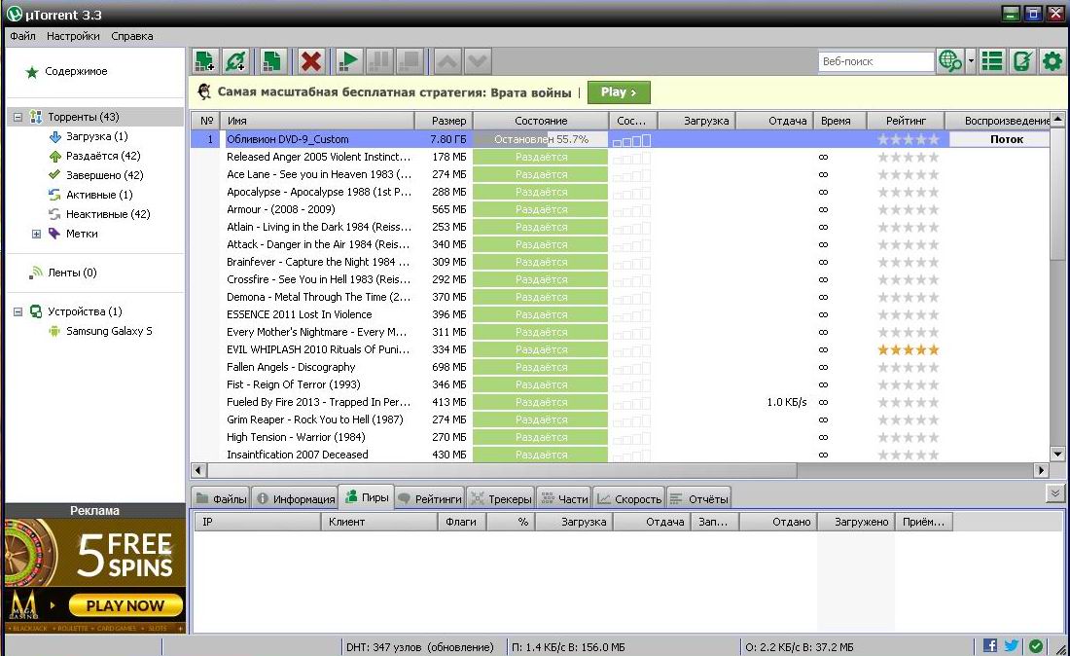Click the Facebook icon in status bar

click(989, 645)
